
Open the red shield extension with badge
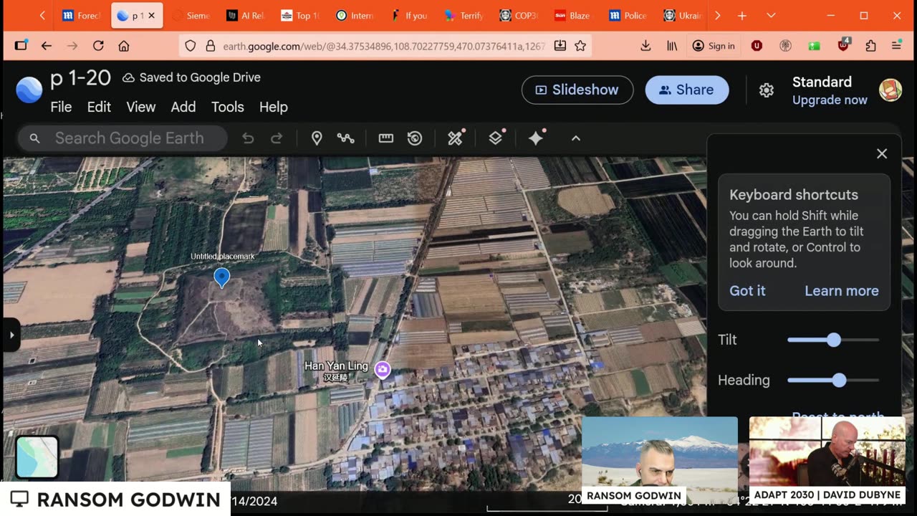point(844,45)
